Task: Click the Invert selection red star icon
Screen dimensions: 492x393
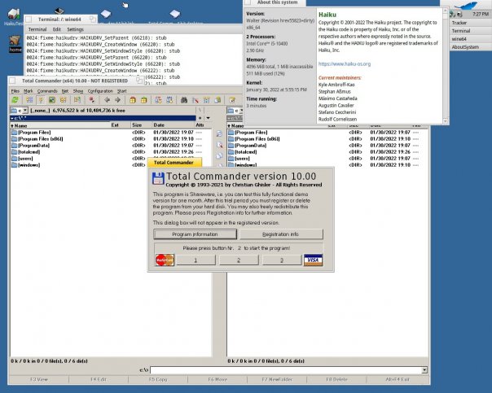Action: 92,100
